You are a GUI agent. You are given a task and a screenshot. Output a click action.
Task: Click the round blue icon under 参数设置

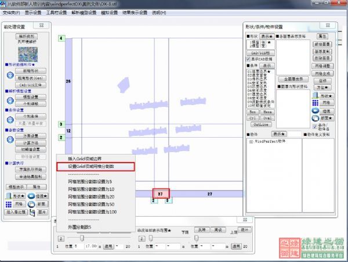point(10,139)
